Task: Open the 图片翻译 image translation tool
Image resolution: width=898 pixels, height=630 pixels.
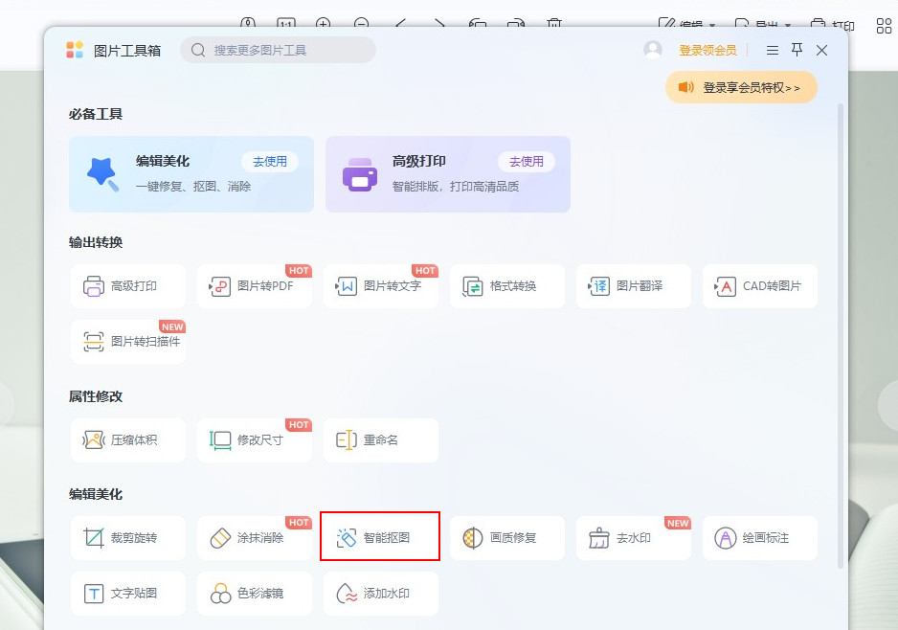Action: (633, 285)
